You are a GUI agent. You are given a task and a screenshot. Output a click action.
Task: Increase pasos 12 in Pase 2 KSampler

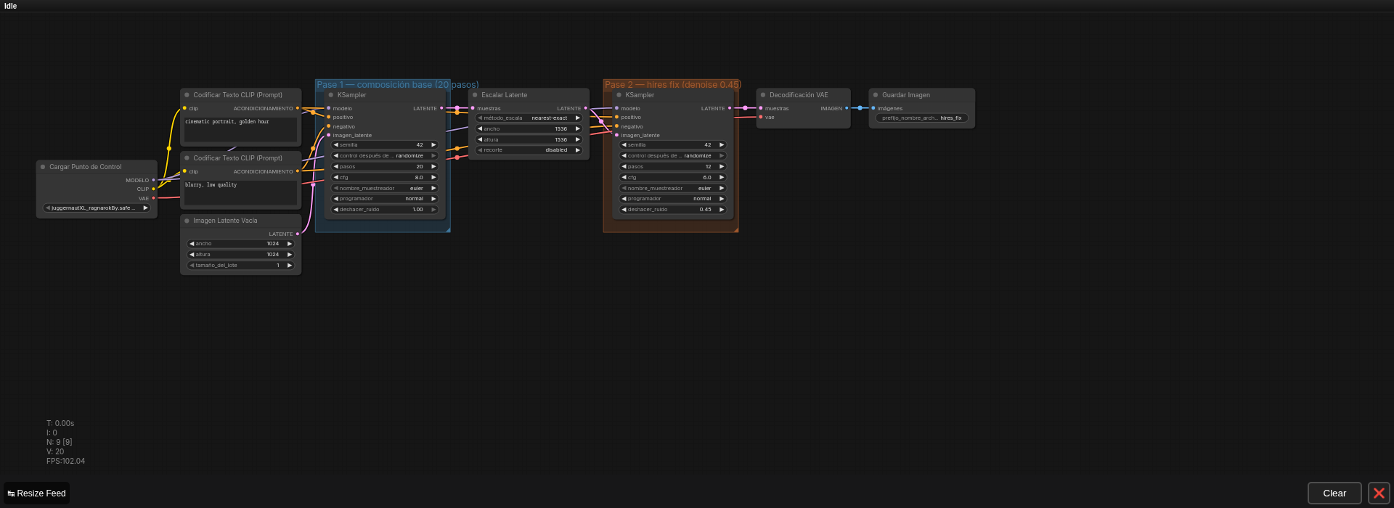pyautogui.click(x=722, y=167)
